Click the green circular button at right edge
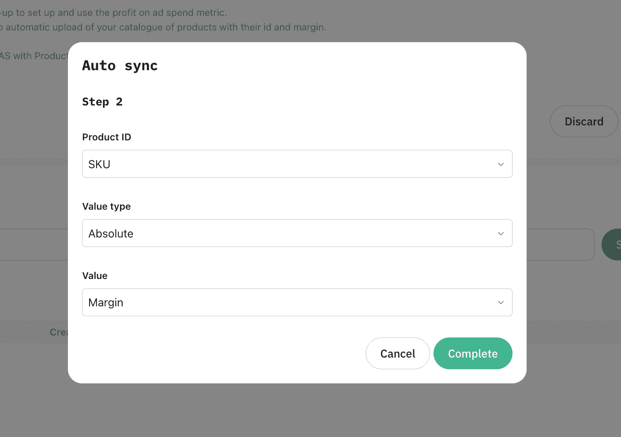The image size is (621, 437). pyautogui.click(x=614, y=244)
